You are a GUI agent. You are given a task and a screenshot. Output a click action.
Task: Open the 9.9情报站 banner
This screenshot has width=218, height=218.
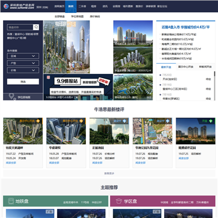78,87
